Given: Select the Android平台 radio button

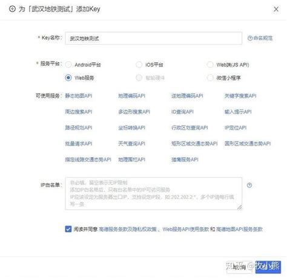Looking at the screenshot, I should [x=68, y=65].
